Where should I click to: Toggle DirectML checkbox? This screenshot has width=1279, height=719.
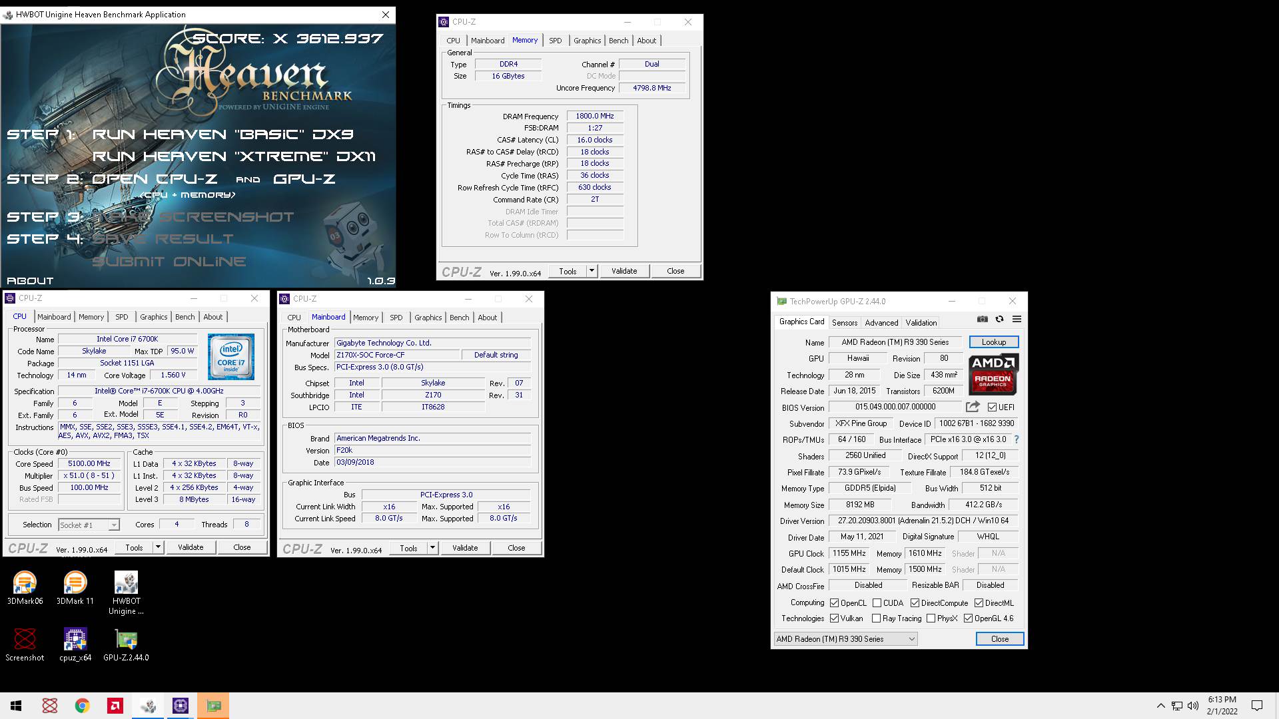(x=979, y=603)
